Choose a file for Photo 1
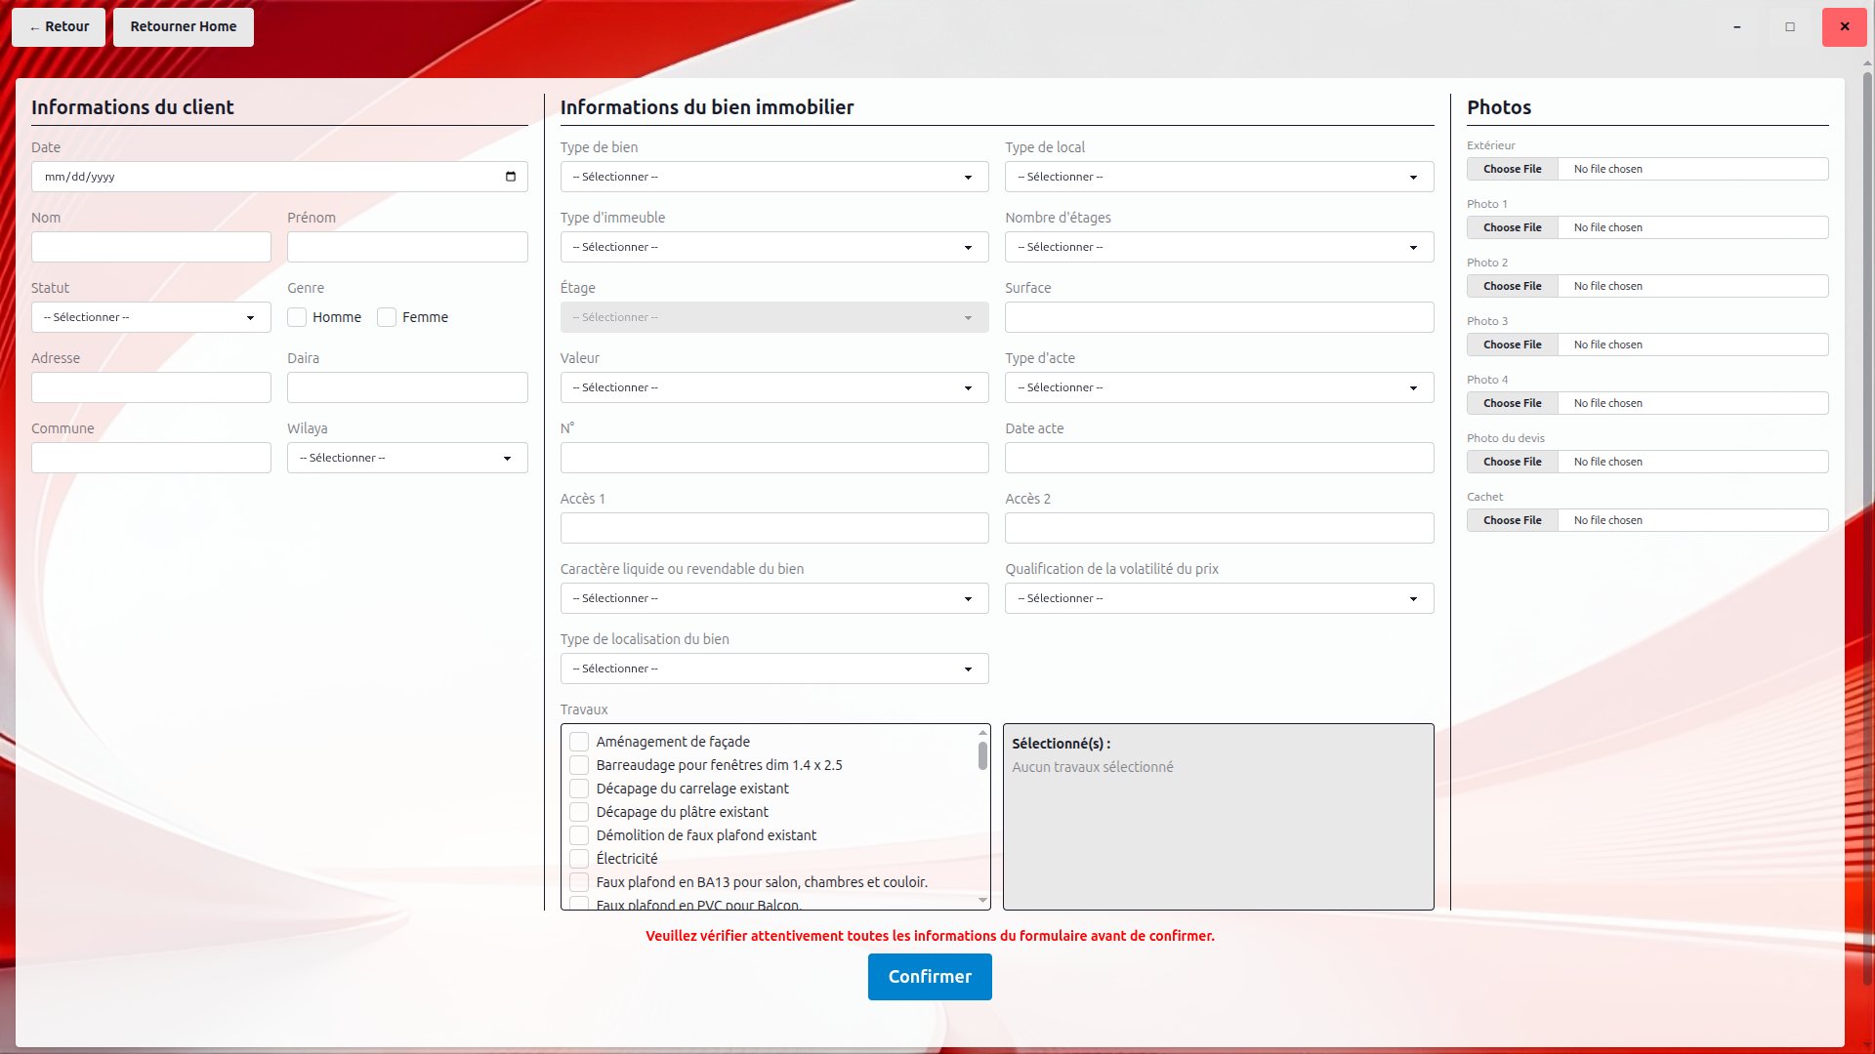1875x1054 pixels. pyautogui.click(x=1513, y=227)
